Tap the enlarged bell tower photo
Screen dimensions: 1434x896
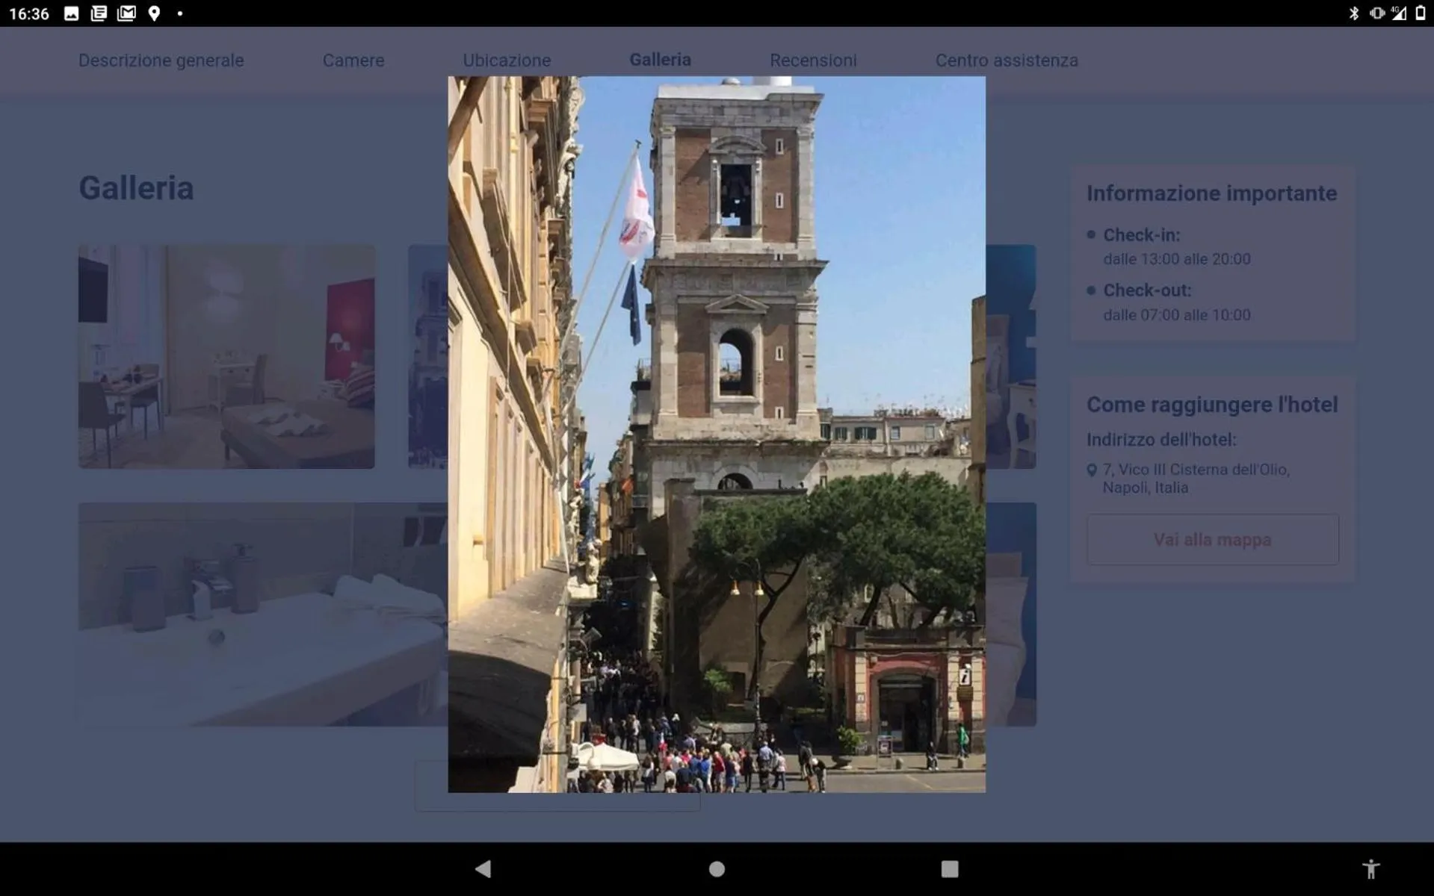(x=716, y=434)
